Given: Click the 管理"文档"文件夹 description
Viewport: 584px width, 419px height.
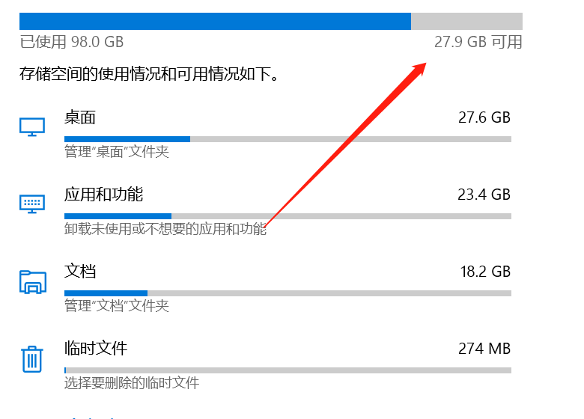Looking at the screenshot, I should [117, 306].
